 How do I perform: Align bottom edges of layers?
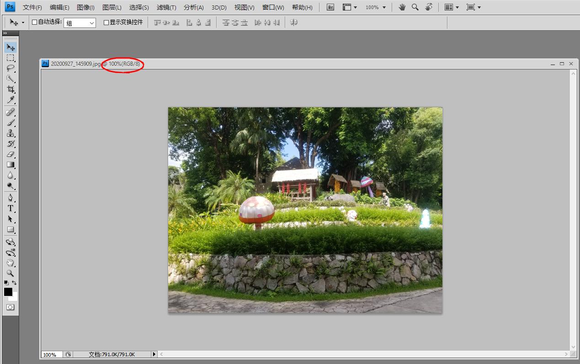(x=176, y=22)
